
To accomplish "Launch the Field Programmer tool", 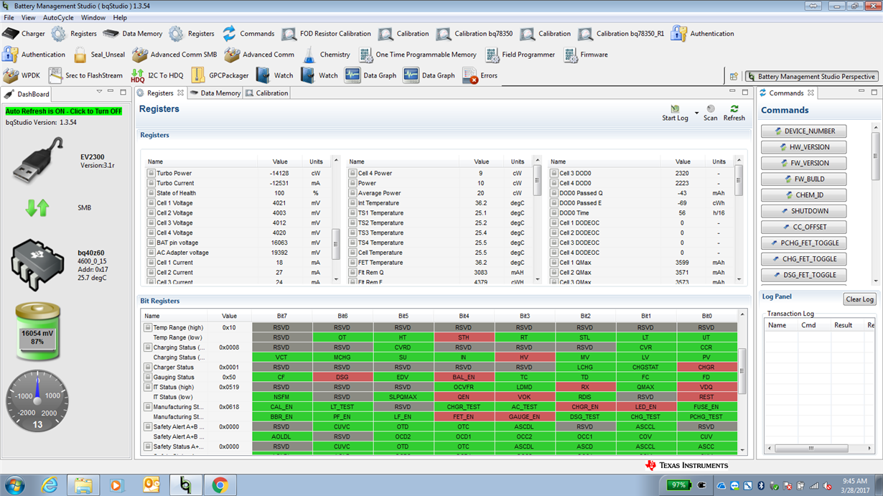I will 520,55.
